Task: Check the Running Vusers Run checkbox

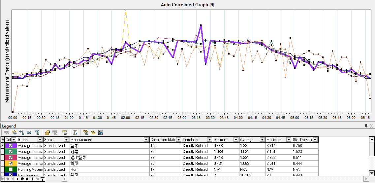Action: (11, 169)
